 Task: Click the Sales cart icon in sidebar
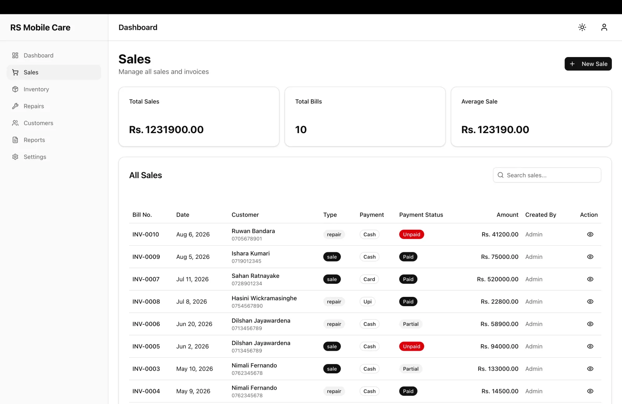click(x=15, y=72)
